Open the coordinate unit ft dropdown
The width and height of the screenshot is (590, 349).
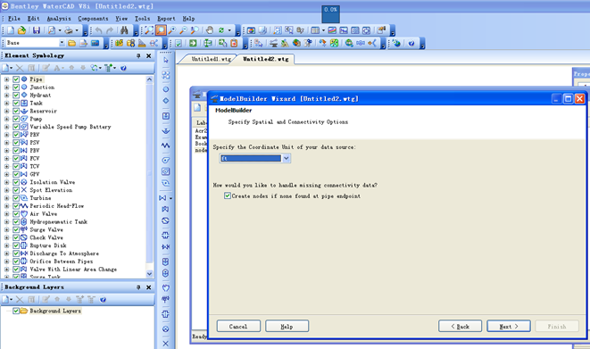point(286,158)
